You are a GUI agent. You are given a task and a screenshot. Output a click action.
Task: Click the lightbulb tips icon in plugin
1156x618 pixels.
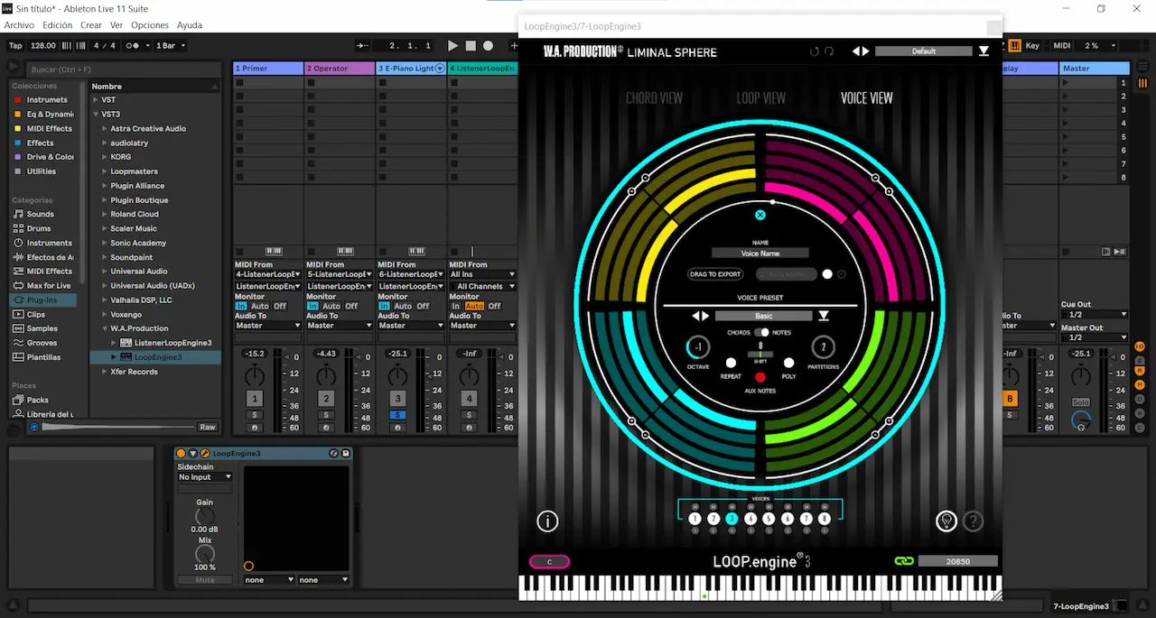(946, 521)
